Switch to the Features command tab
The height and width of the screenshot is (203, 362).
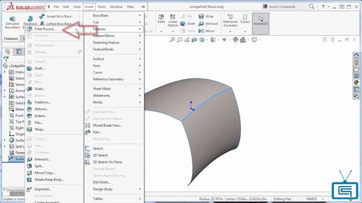click(x=11, y=38)
